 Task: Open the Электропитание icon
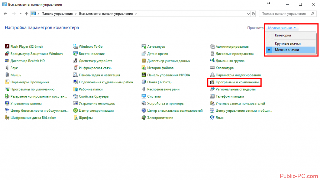click(x=144, y=118)
